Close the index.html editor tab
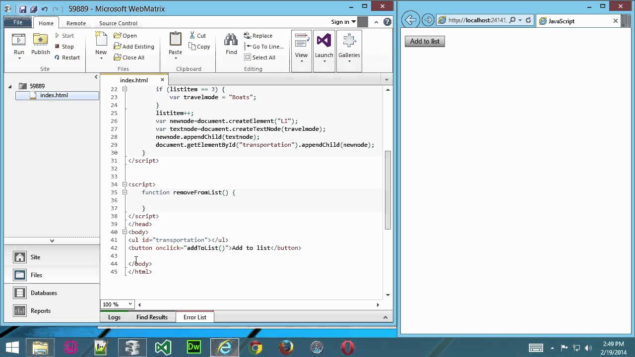 tap(162, 80)
